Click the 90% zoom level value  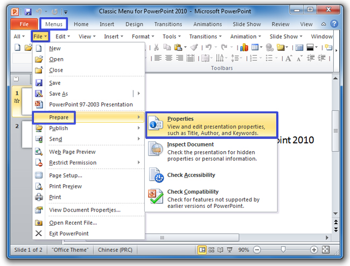pyautogui.click(x=243, y=250)
